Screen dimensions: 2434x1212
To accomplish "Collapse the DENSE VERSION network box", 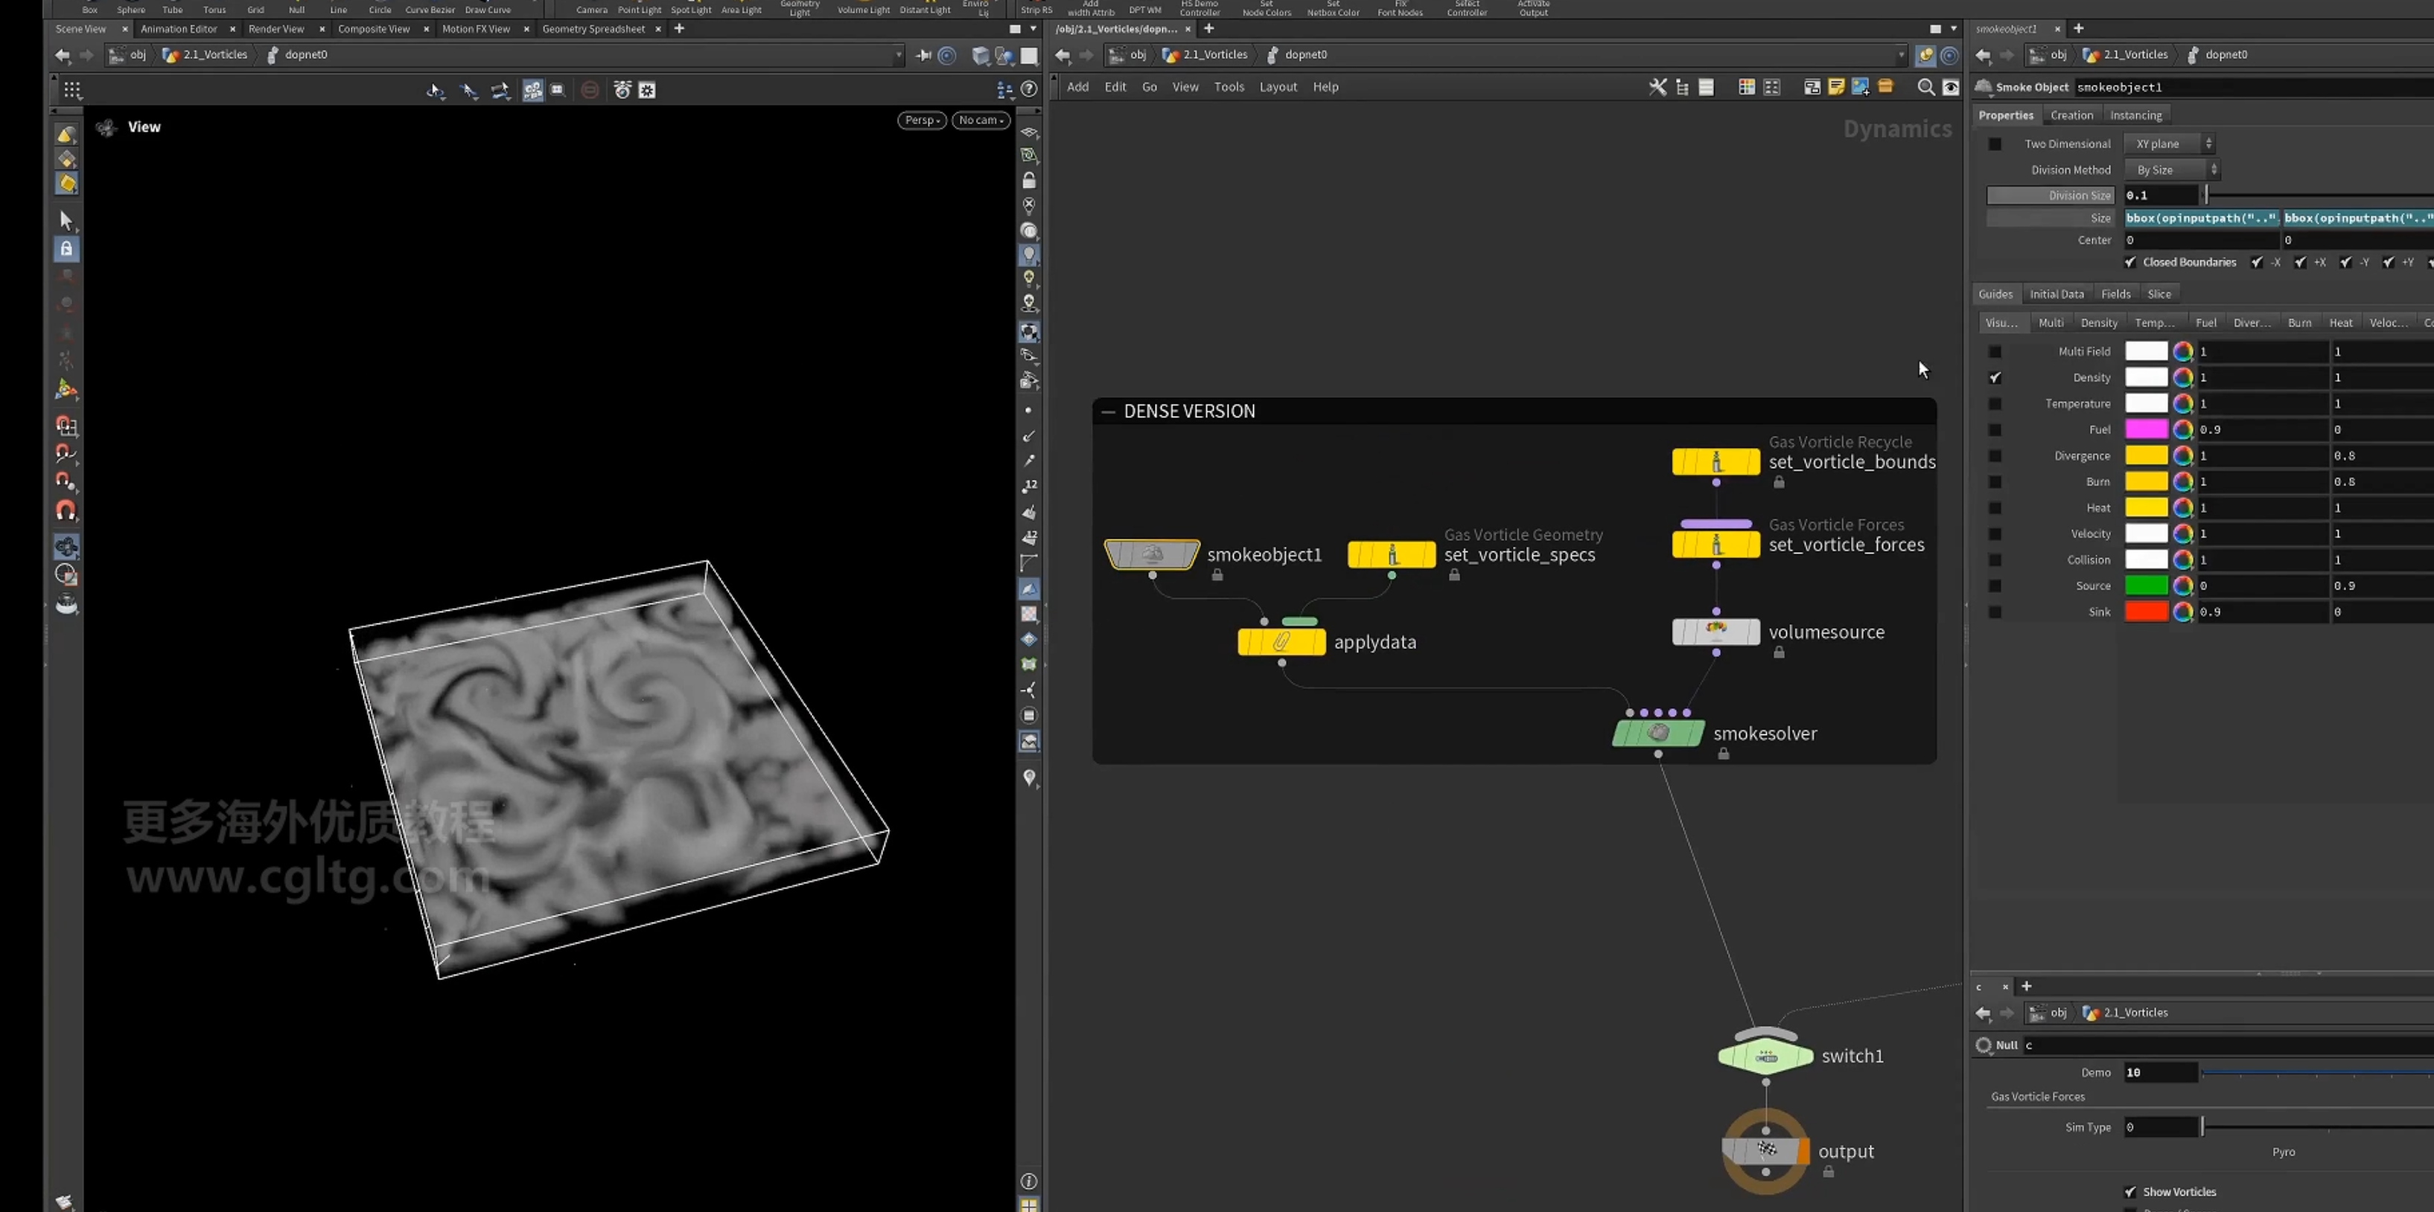I will [x=1109, y=411].
